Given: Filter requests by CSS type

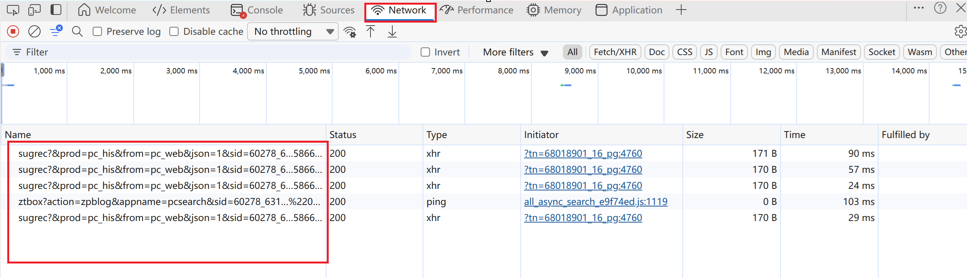Looking at the screenshot, I should [x=685, y=52].
